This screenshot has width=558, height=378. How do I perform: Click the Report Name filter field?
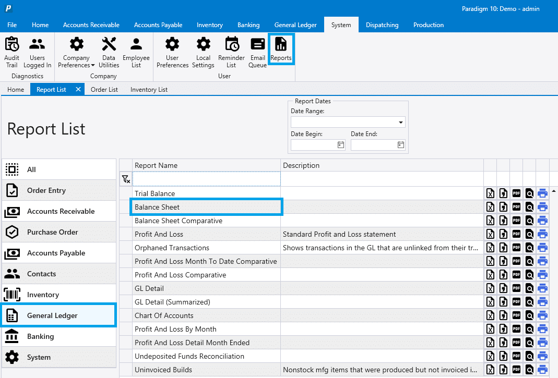[x=206, y=179]
